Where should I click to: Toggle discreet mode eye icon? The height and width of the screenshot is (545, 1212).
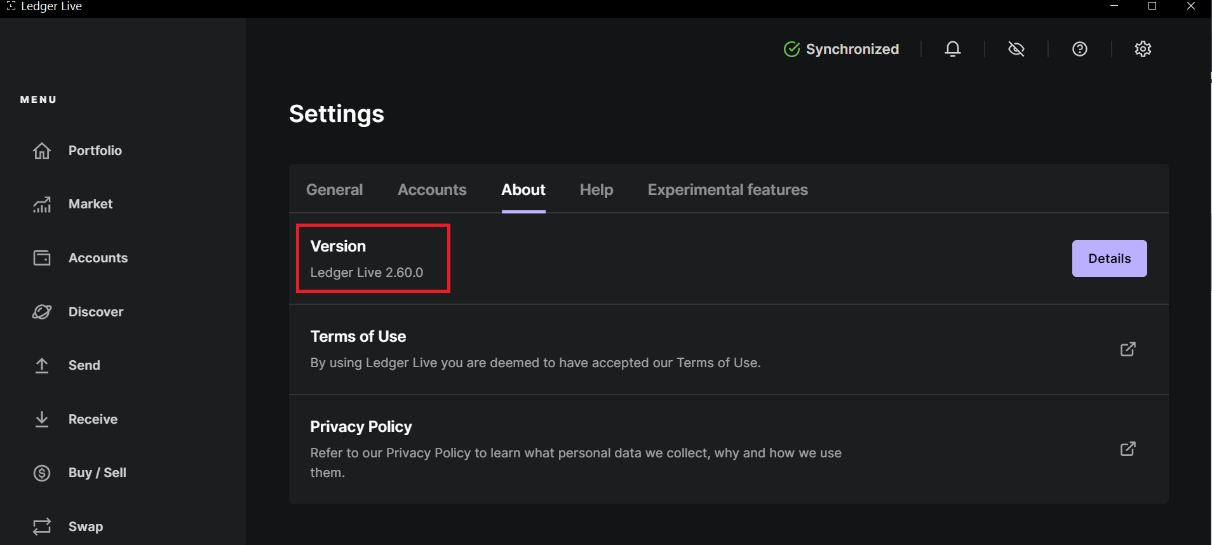[1016, 49]
